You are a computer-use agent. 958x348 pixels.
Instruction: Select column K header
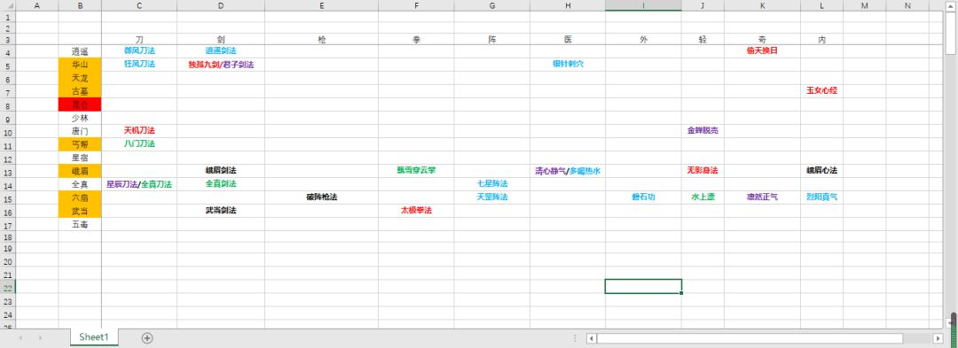pyautogui.click(x=763, y=5)
